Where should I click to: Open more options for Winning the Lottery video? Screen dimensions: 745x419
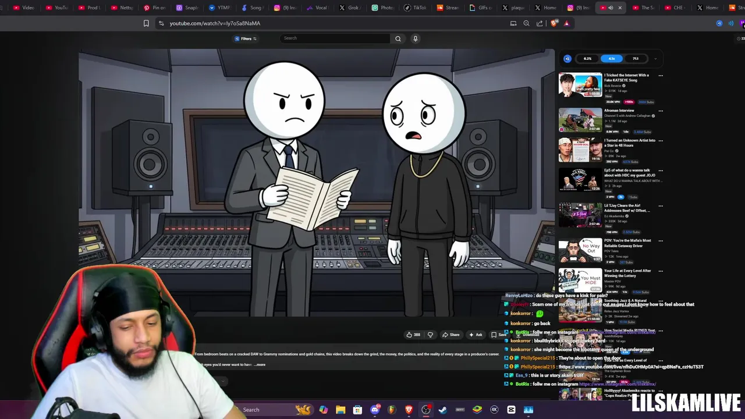(661, 271)
